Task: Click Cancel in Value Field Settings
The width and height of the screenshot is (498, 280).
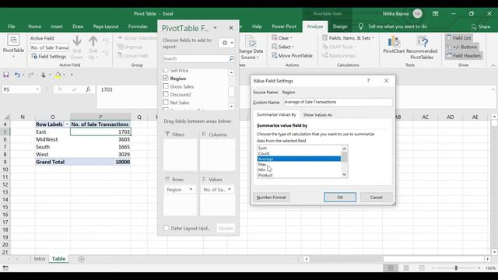Action: (377, 197)
